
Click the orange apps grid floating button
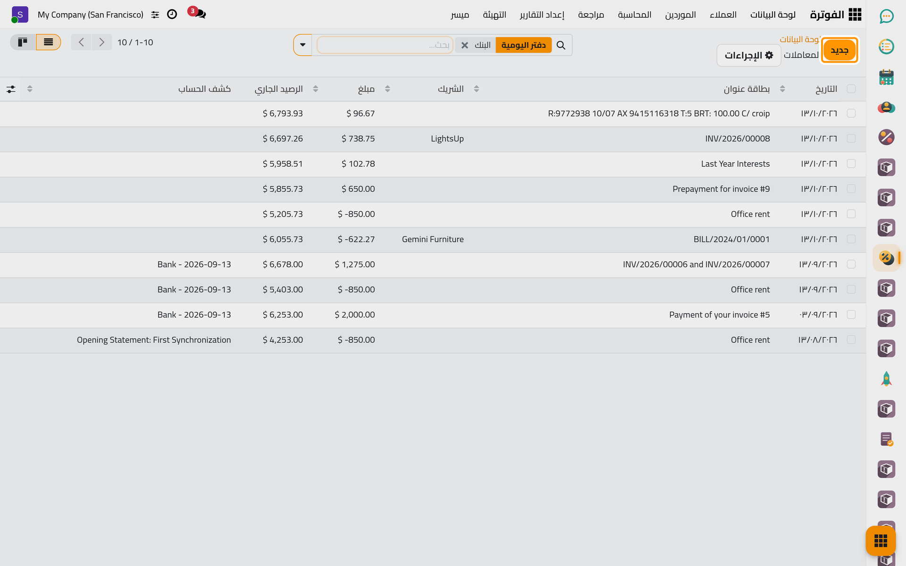[x=881, y=541]
